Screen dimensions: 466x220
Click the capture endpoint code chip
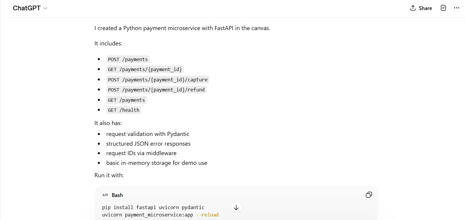pos(158,80)
